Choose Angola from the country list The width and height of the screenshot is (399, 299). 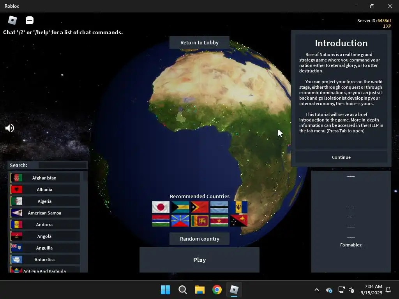point(45,236)
